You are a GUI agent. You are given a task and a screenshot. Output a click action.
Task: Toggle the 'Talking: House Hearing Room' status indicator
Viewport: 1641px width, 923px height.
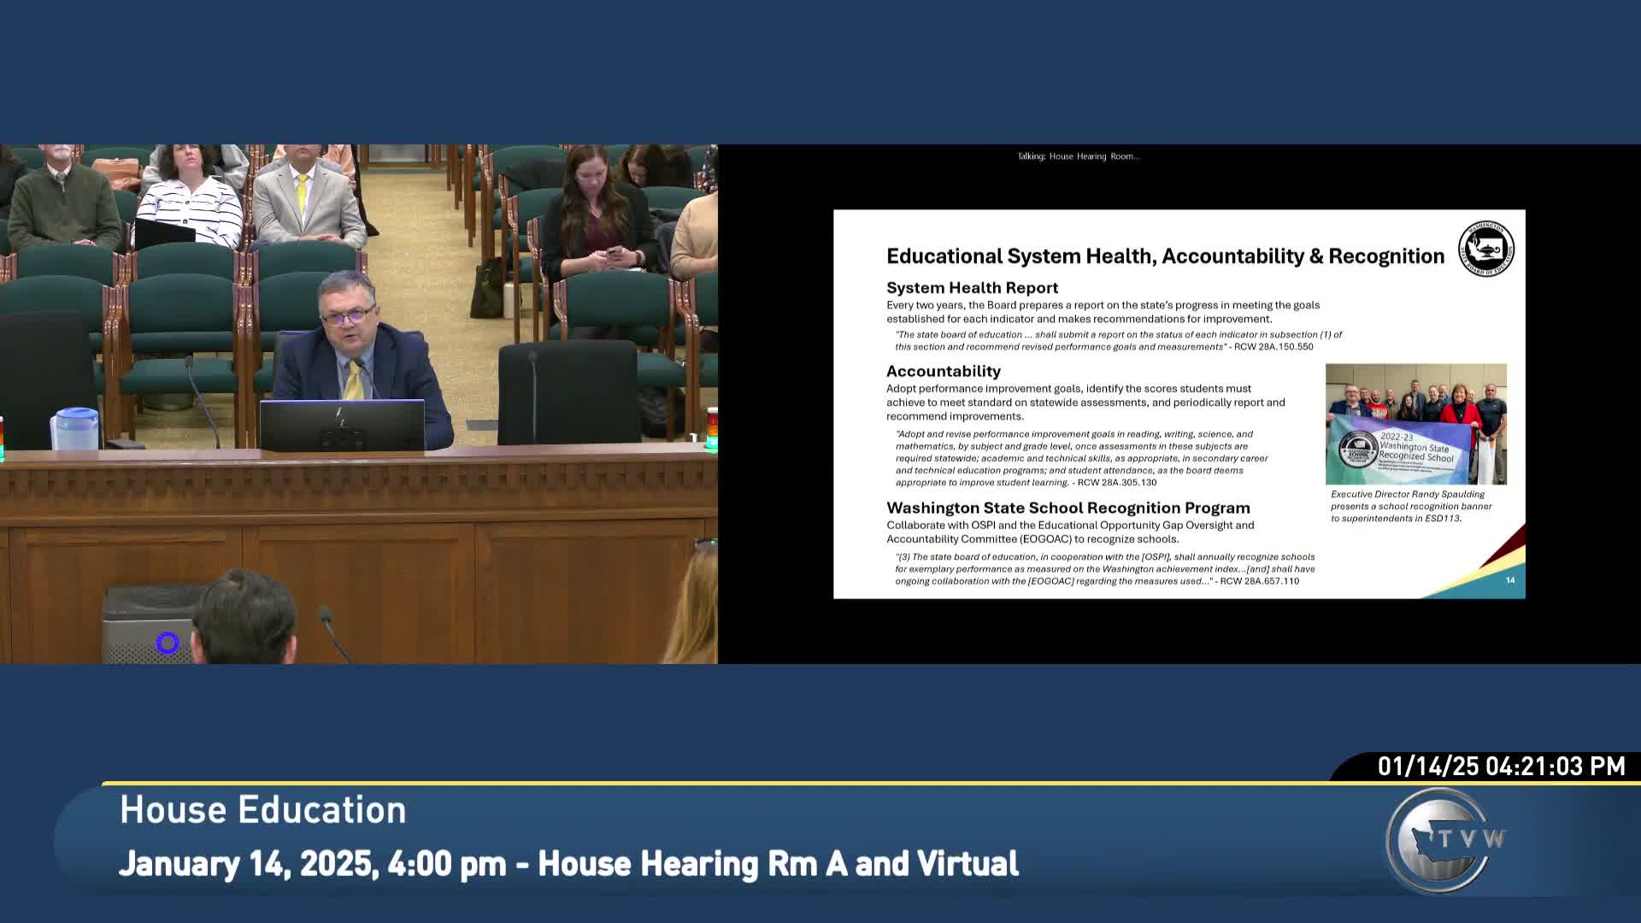point(1077,156)
